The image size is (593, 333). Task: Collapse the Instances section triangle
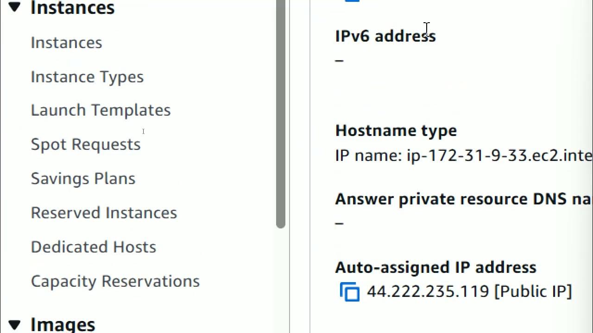click(x=14, y=7)
